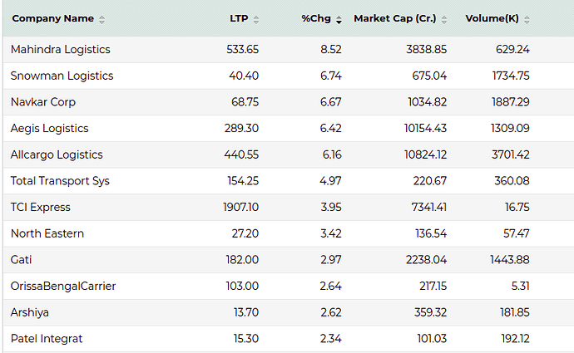This screenshot has width=574, height=353.
Task: Open Total Transport Sys link
Action: [60, 181]
